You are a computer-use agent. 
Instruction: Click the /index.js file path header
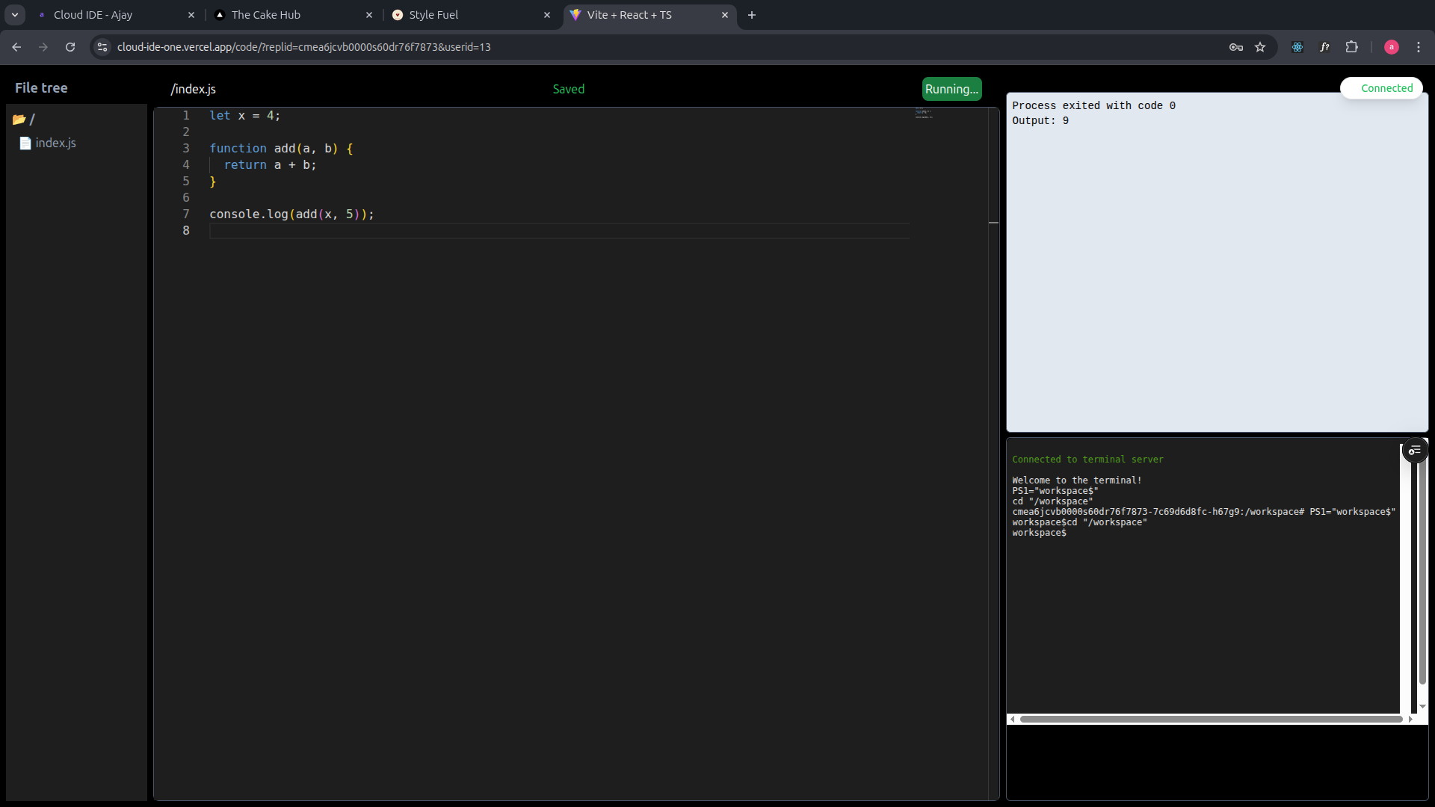(x=193, y=89)
